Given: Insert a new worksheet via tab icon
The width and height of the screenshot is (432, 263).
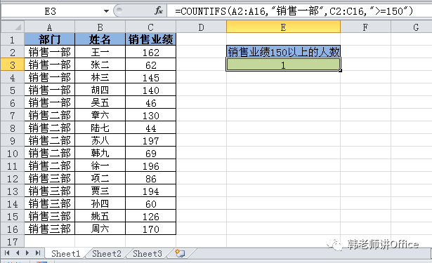Looking at the screenshot, I should click(x=181, y=253).
